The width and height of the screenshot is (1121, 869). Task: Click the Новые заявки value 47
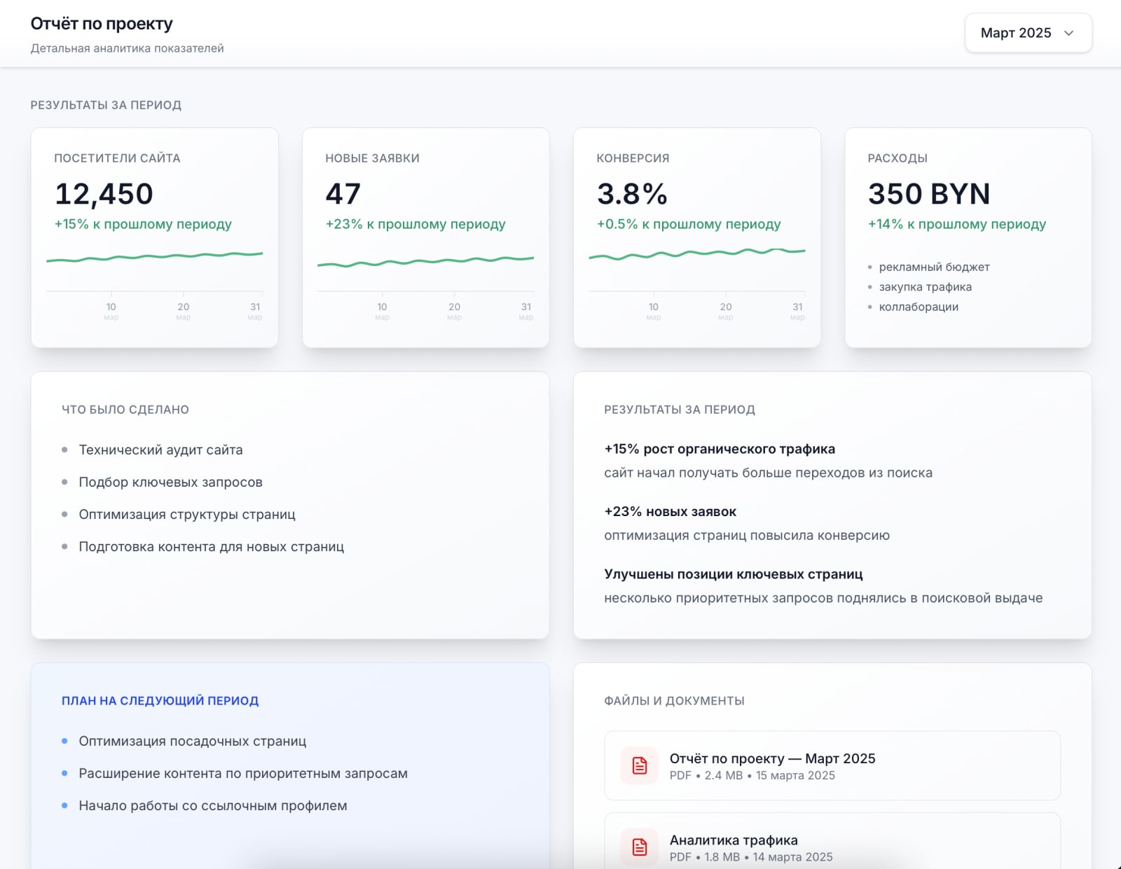tap(343, 194)
